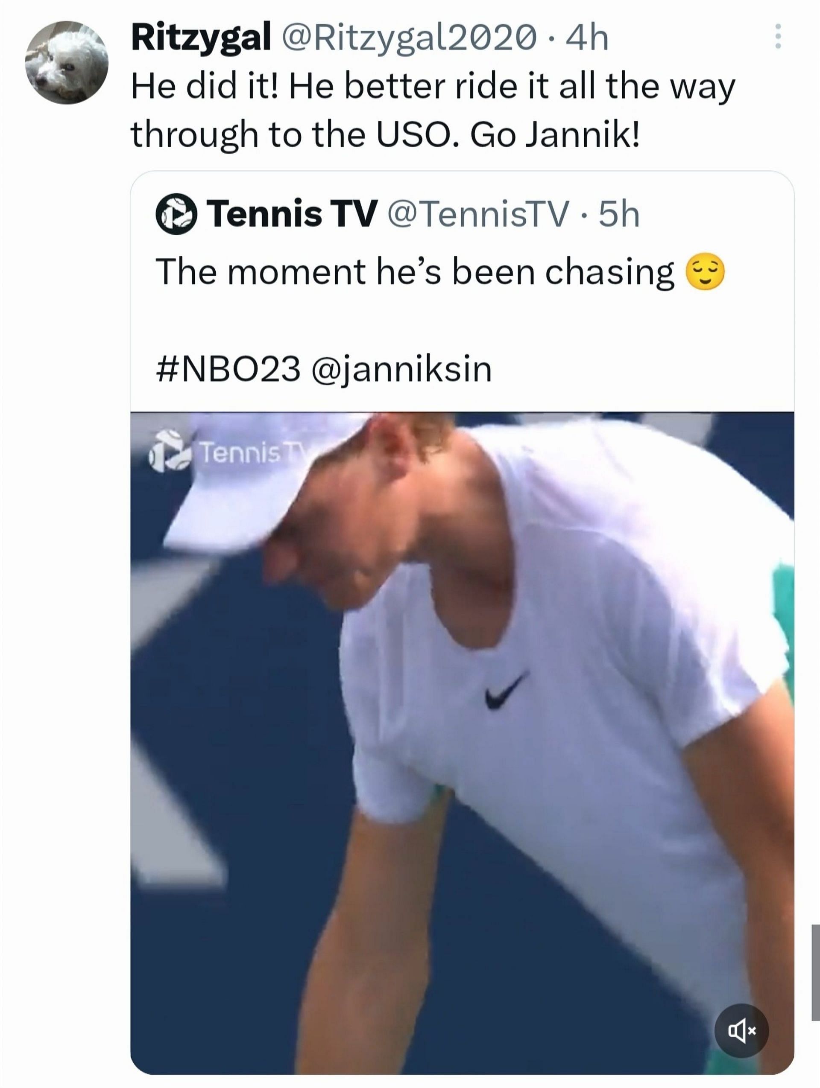Screen dimensions: 820x1088
Task: Click the Nike swoosh on the player's shirt
Action: pos(506,691)
